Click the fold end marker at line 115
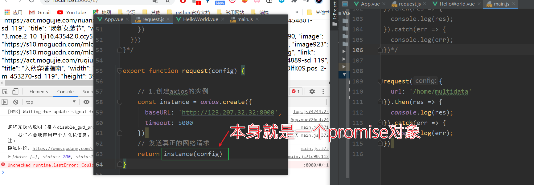Image resolution: width=534 pixels, height=185 pixels. 380,143
